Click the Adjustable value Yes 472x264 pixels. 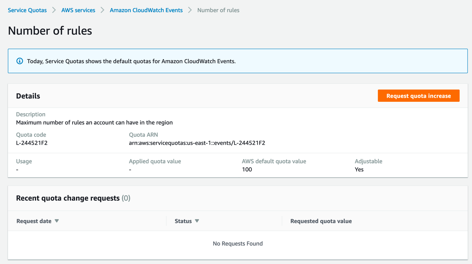point(359,169)
